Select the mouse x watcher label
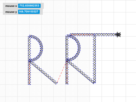The height and width of the screenshot is (102, 136). [x=11, y=6]
